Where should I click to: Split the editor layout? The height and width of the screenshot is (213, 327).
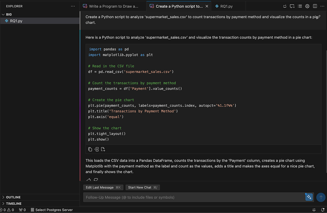[x=315, y=6]
